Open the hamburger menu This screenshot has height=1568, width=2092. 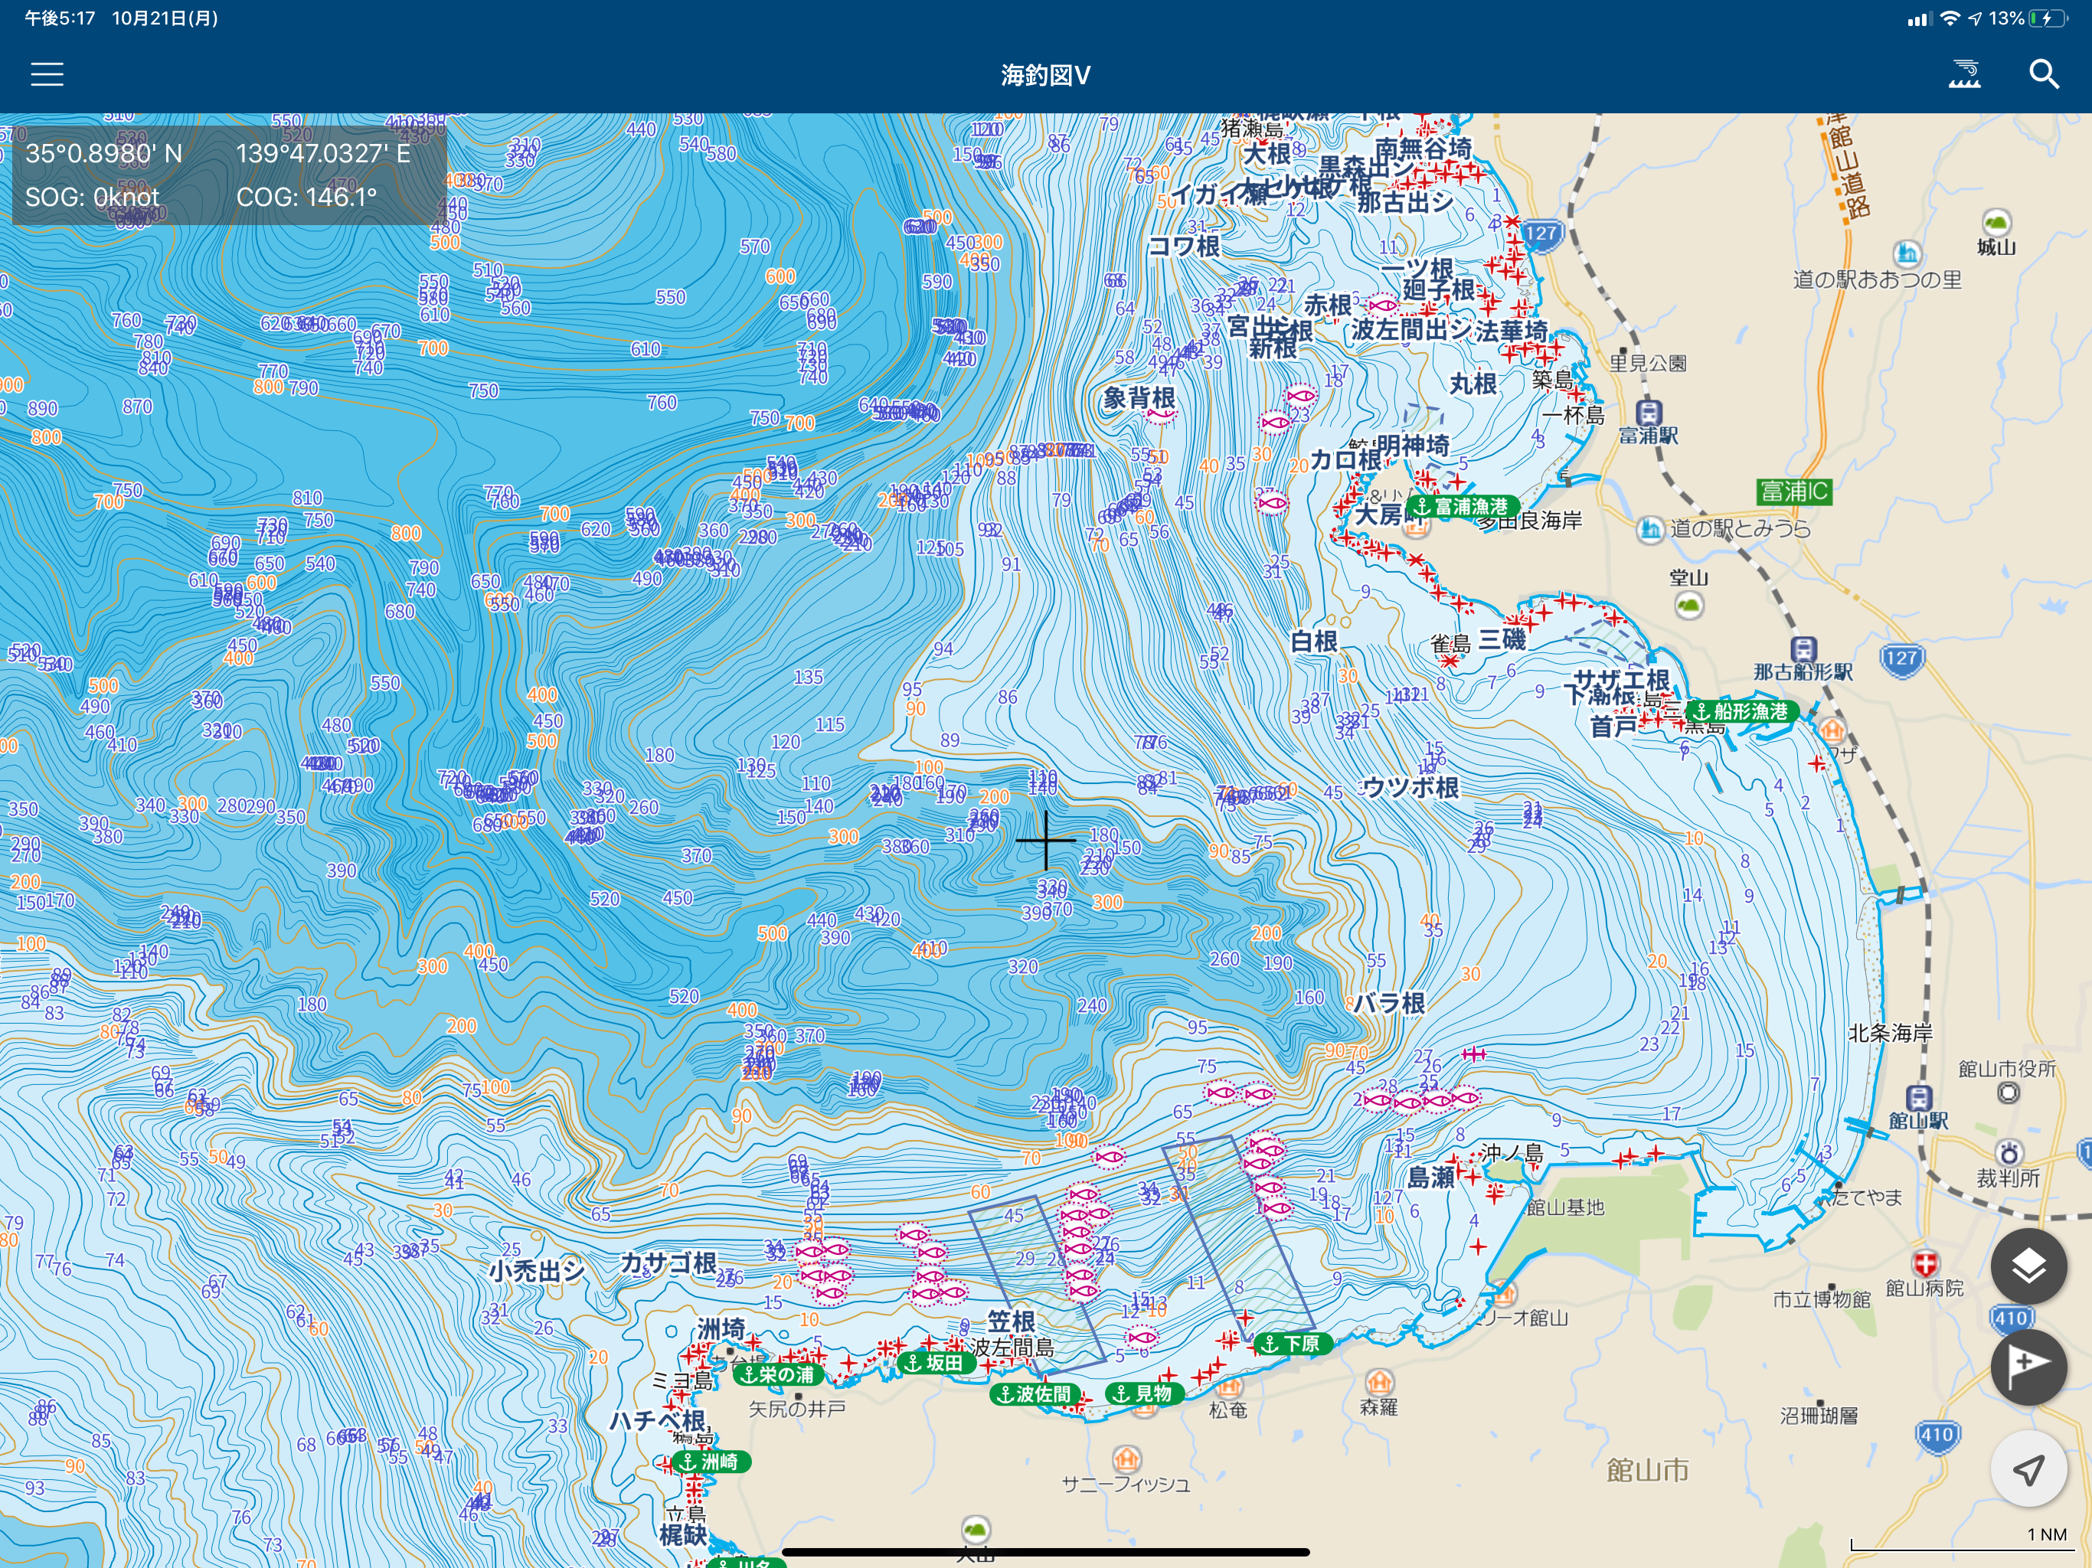click(47, 75)
